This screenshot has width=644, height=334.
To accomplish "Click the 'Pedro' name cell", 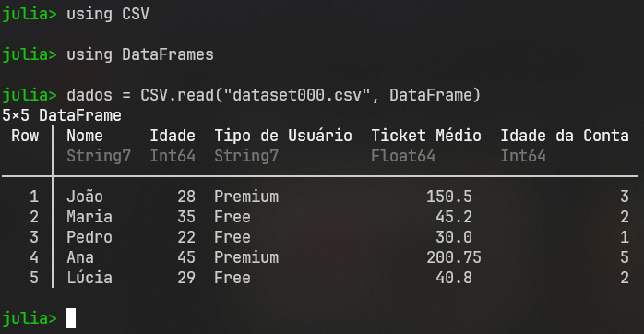I will (89, 237).
